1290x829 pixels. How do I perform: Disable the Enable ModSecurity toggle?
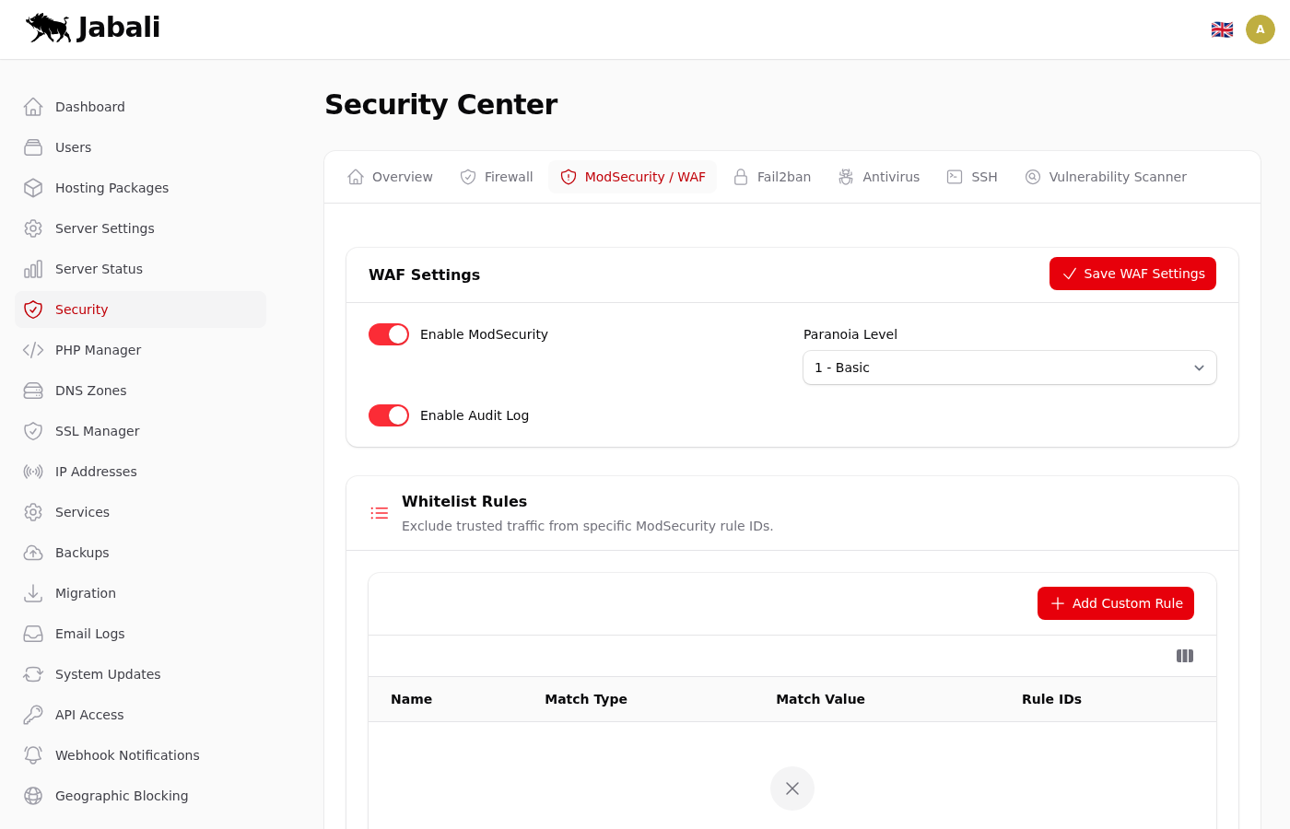coord(389,334)
